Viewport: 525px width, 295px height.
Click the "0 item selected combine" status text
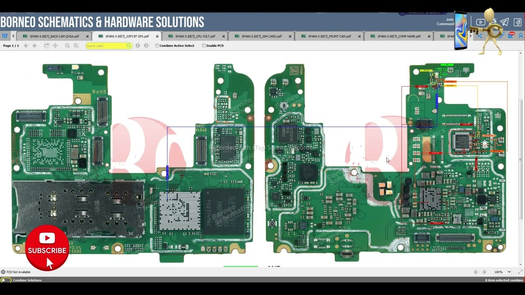click(x=504, y=280)
